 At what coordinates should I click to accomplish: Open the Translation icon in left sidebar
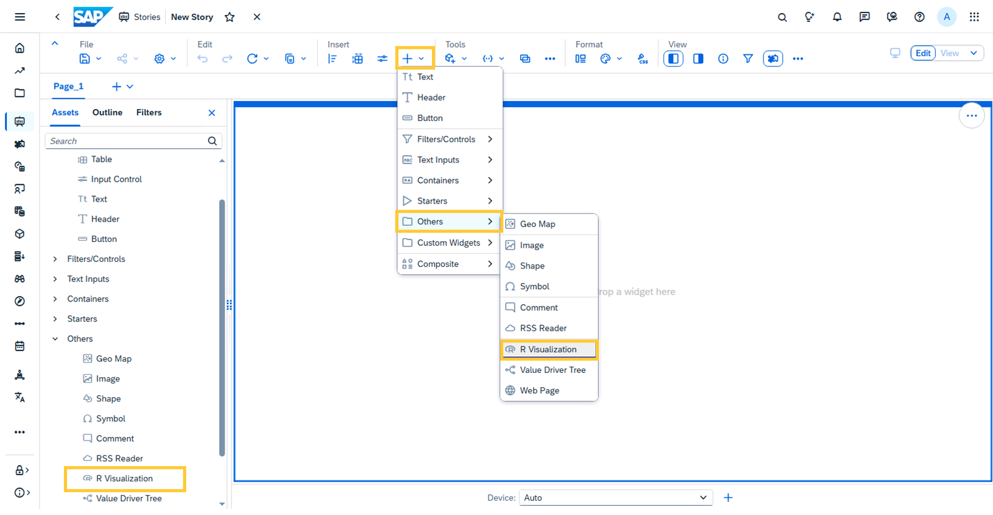(x=20, y=397)
